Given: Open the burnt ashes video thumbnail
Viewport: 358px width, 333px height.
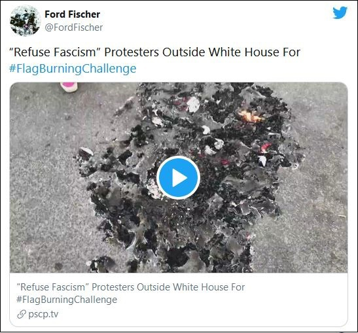Looking at the screenshot, I should pyautogui.click(x=179, y=177).
